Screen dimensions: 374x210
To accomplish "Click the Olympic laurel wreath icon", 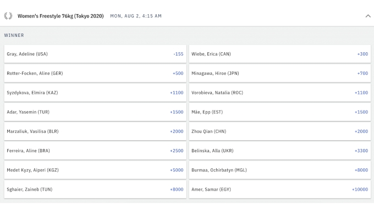I will [x=8, y=16].
